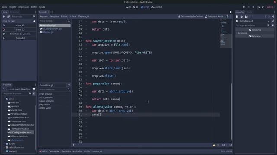Go back in the file system history
Screen dimensions: 277x155
click(x=3, y=89)
